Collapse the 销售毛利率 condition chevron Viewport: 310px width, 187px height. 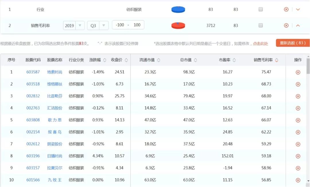tap(298, 26)
